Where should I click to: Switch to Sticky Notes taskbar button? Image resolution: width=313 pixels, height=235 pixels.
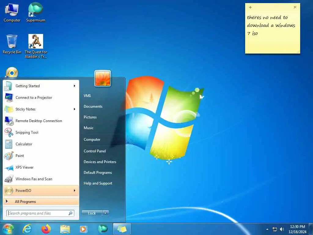point(122,229)
